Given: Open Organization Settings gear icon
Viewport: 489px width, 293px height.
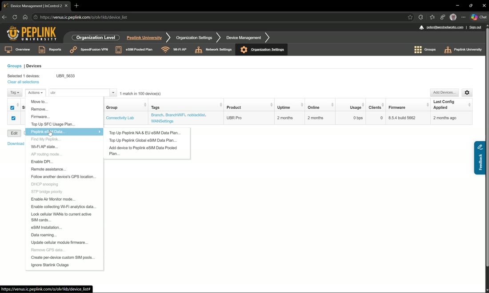Looking at the screenshot, I should [244, 50].
